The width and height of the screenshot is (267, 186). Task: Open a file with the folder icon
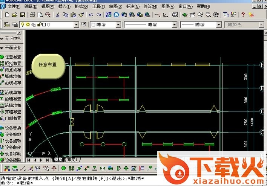tap(15, 15)
